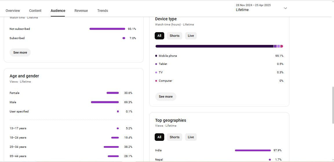This screenshot has height=162, width=334.
Task: Filter Top geographies by Shorts
Action: click(x=174, y=137)
